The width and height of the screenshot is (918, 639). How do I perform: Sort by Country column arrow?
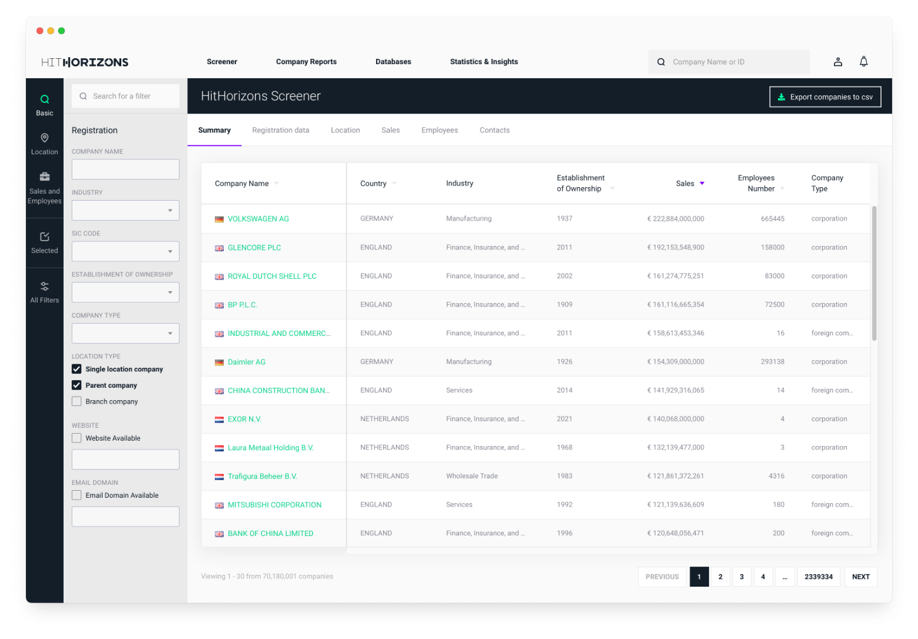(x=394, y=184)
